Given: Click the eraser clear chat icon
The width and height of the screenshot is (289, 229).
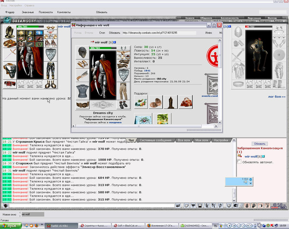Looking at the screenshot, I should click(186, 205).
